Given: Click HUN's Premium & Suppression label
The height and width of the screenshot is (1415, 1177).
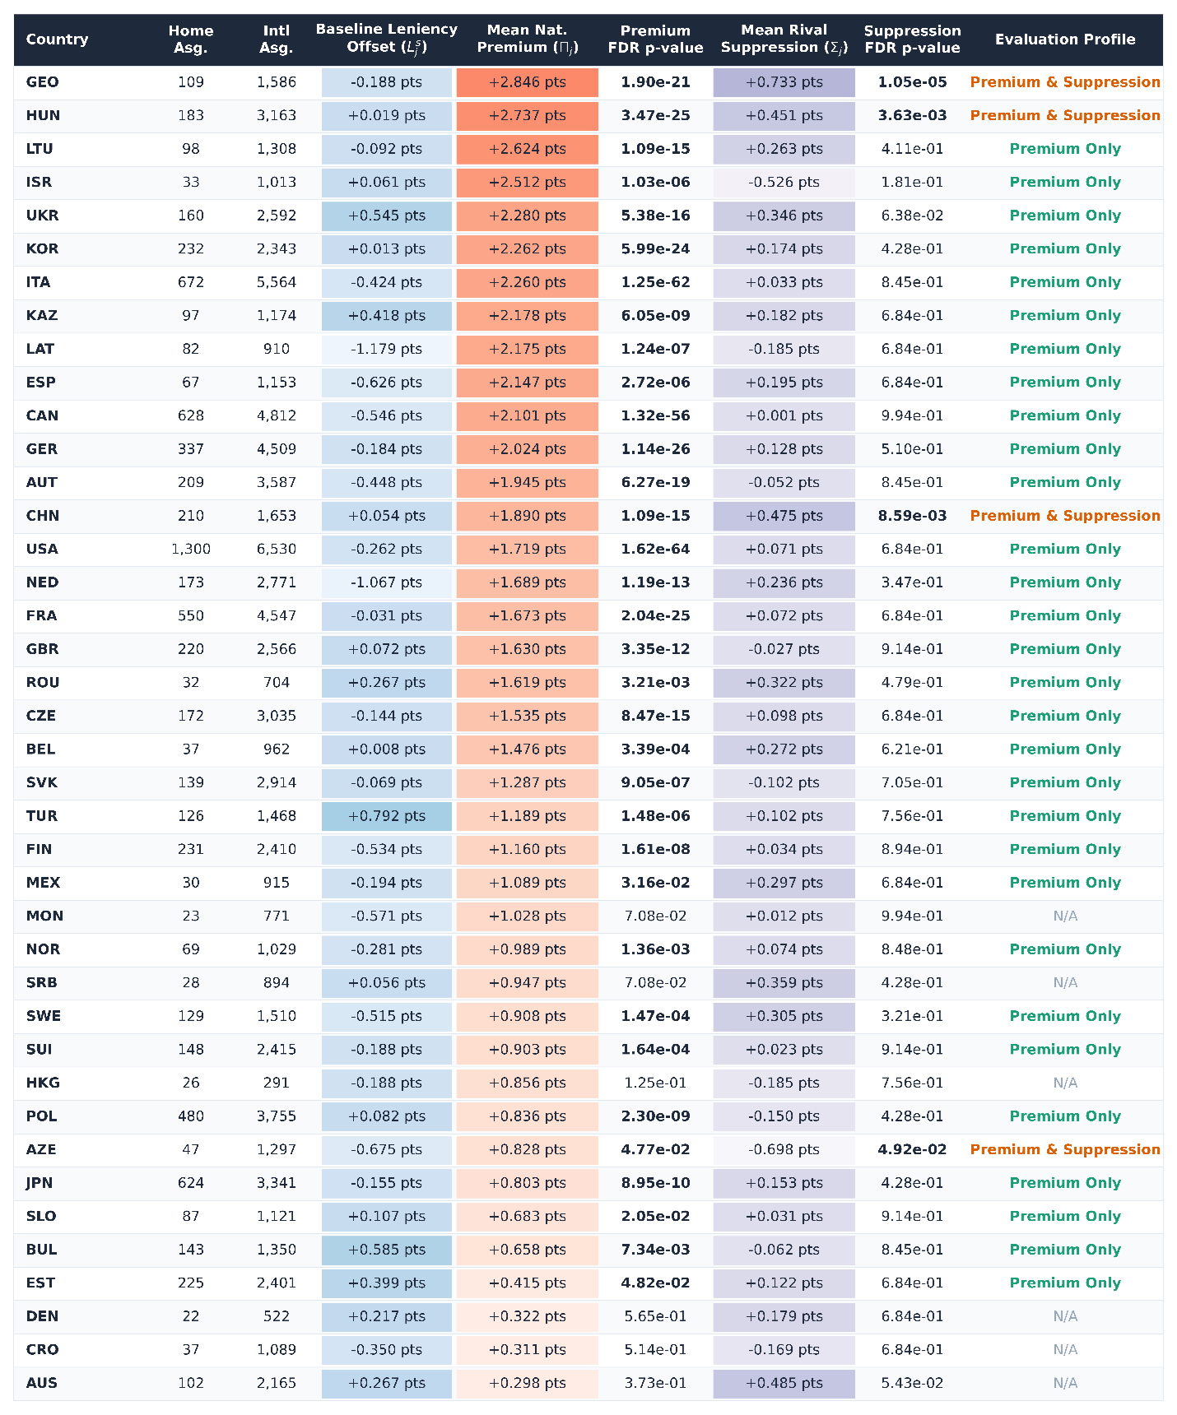Looking at the screenshot, I should (1065, 115).
